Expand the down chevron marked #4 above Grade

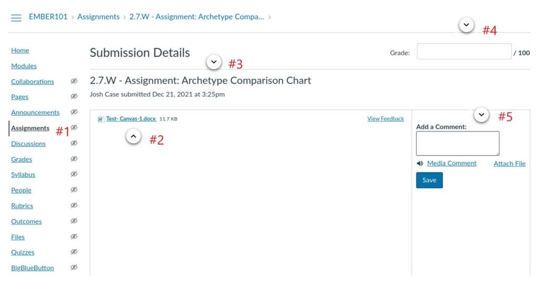[x=466, y=25]
